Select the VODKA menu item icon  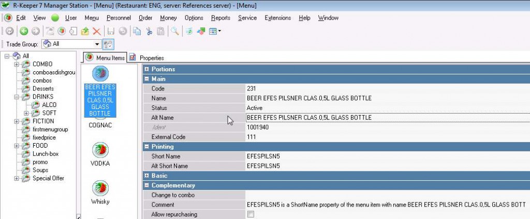[100, 150]
